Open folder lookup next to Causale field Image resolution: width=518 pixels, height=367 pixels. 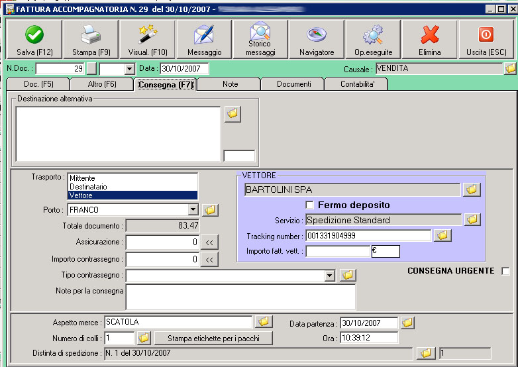(510, 68)
